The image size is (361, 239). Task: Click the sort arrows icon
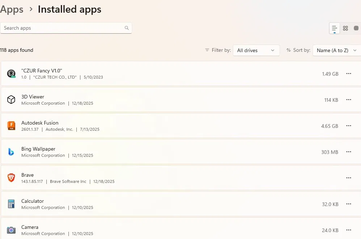288,50
